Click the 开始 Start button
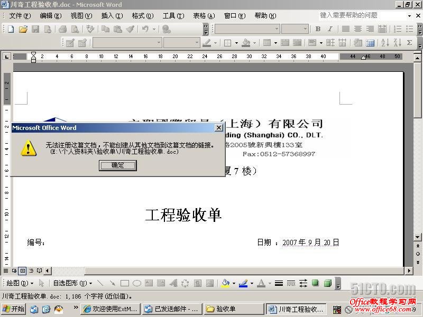This screenshot has width=423, height=317. tap(13, 309)
